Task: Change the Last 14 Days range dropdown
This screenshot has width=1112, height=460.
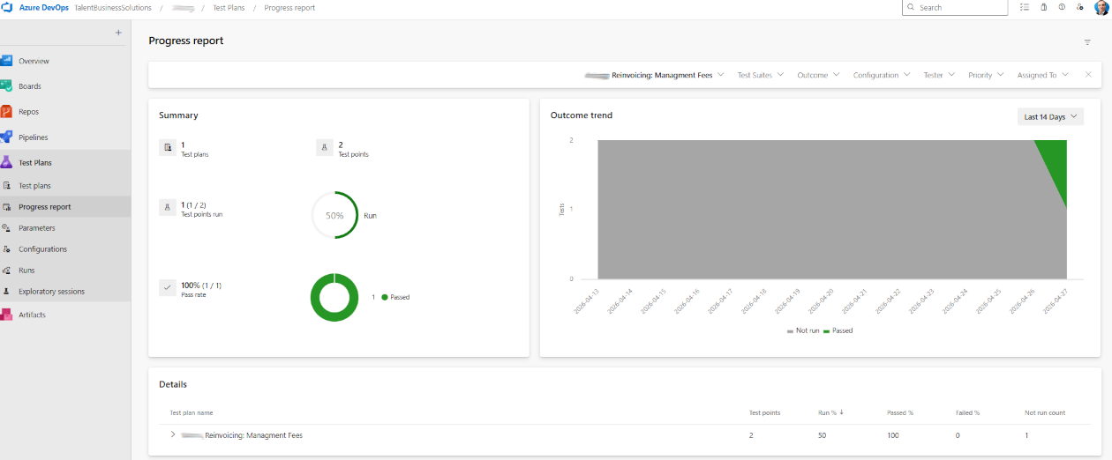Action: click(1050, 116)
